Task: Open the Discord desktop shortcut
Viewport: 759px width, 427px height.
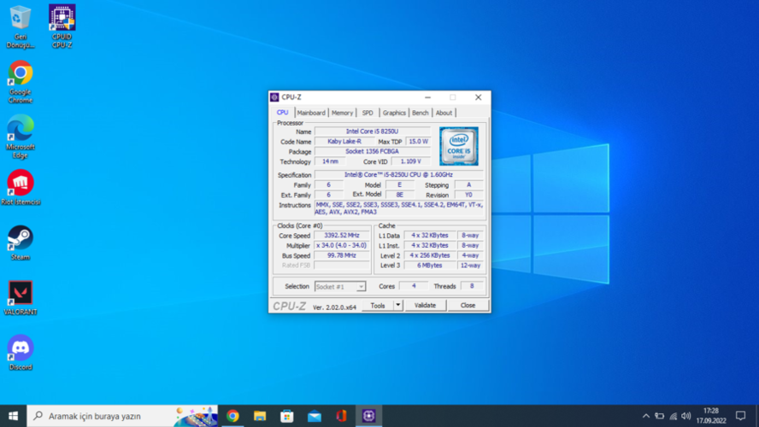Action: [20, 353]
